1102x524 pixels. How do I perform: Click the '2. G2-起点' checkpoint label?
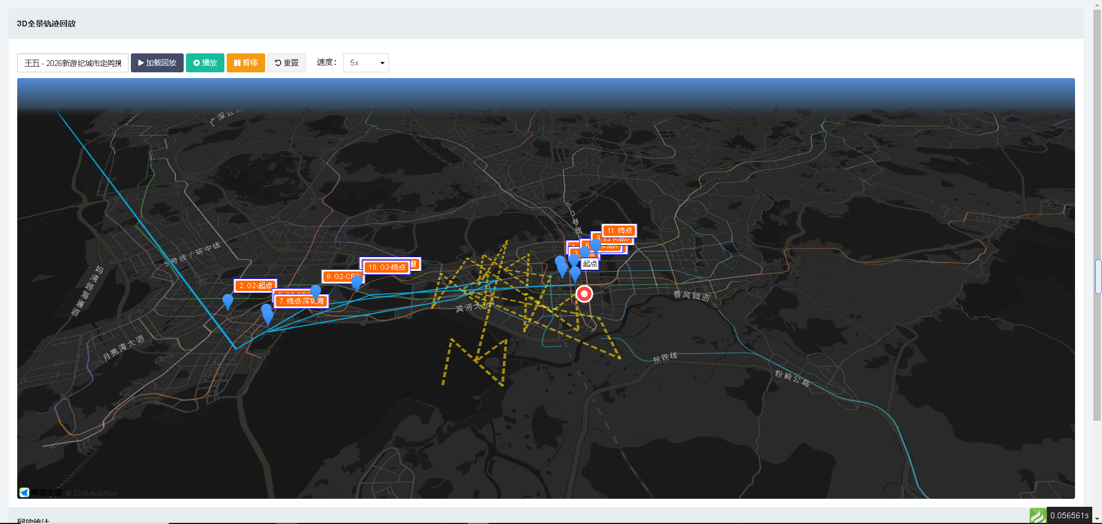pos(255,286)
